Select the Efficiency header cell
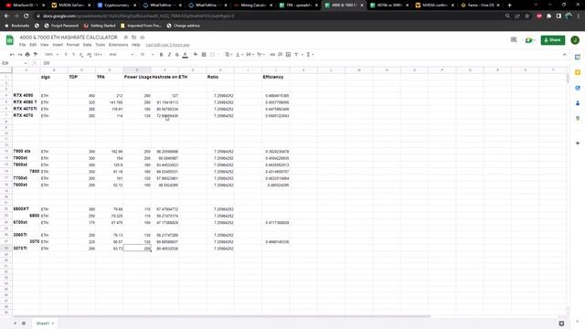Viewport: 585px width, 329px height. [x=275, y=77]
